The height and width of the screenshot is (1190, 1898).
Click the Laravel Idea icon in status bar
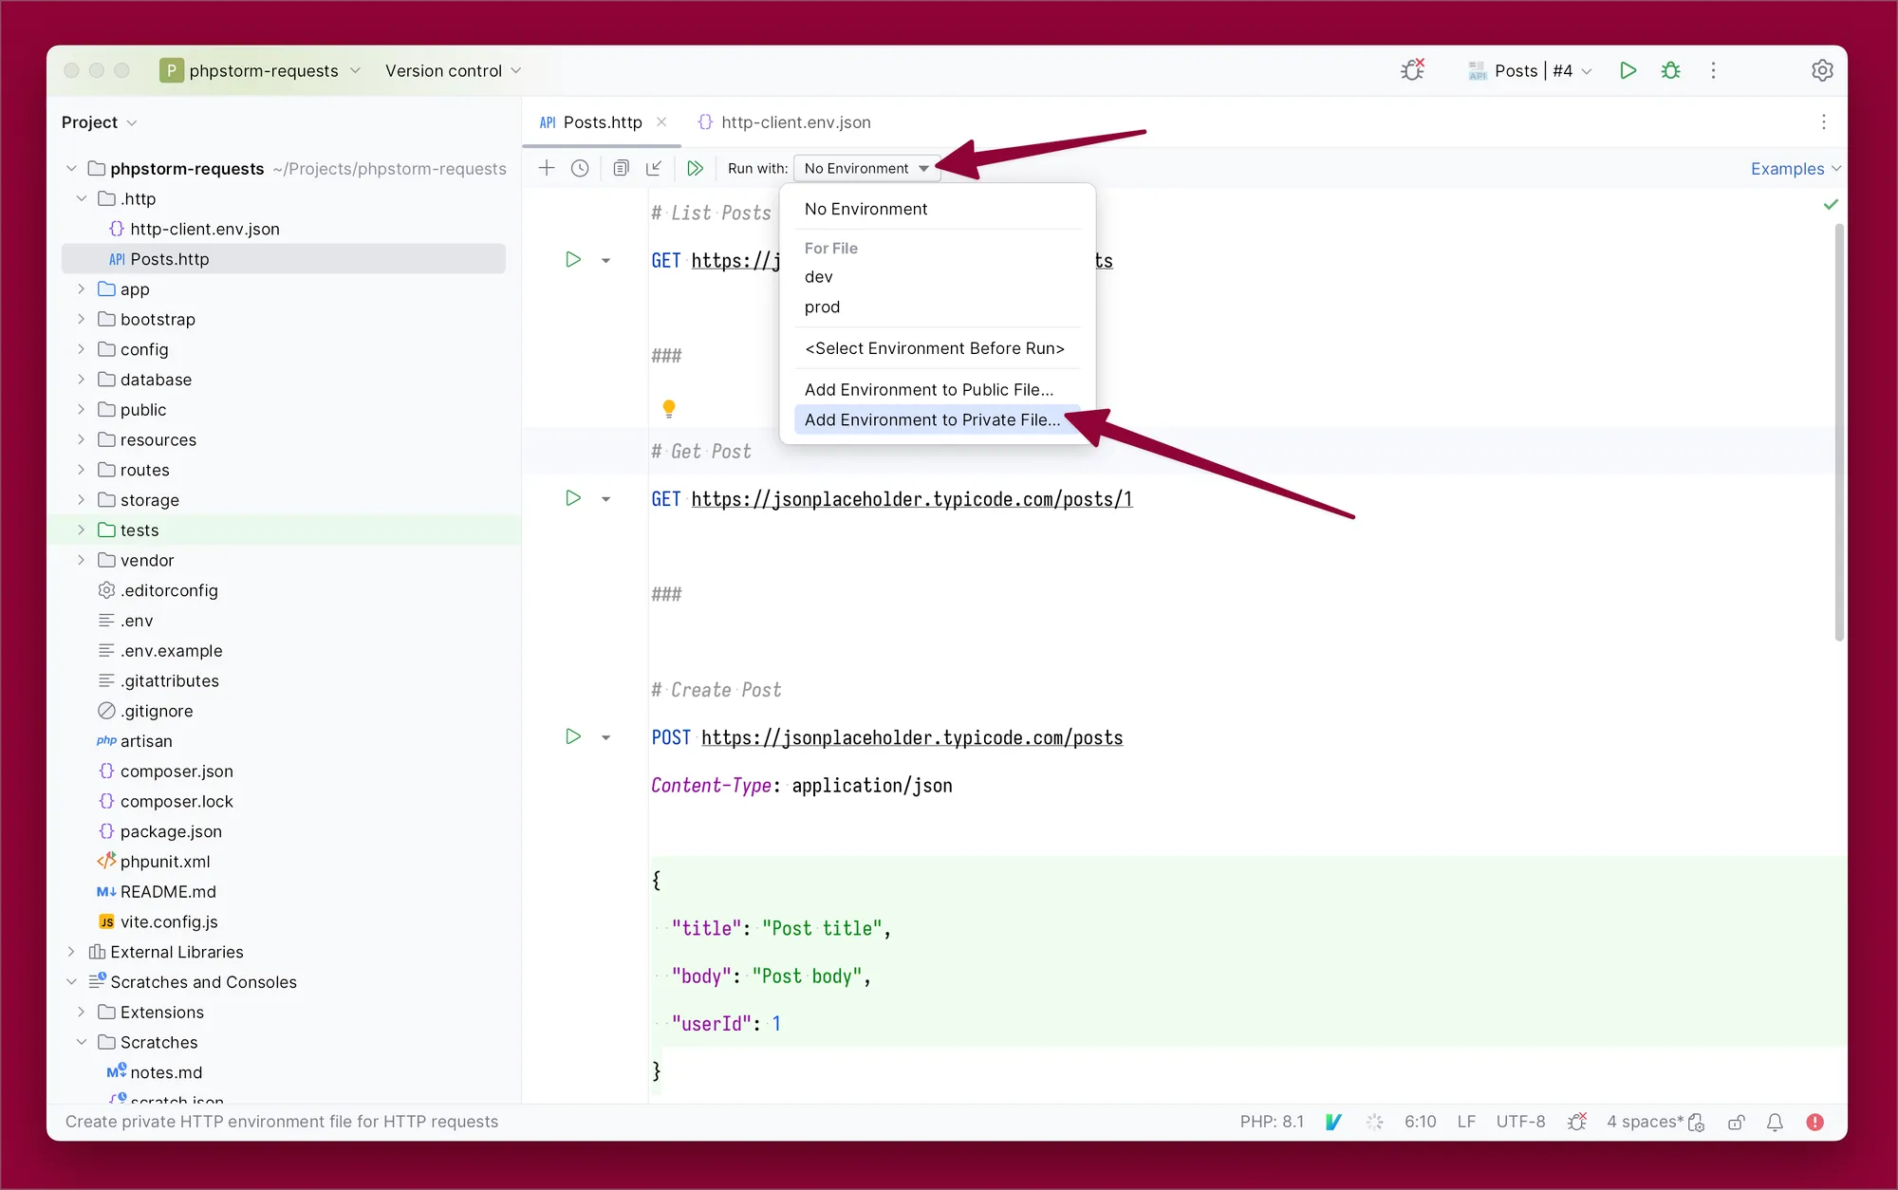1333,1122
